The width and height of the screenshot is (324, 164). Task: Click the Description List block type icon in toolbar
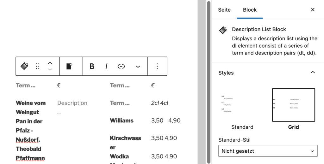point(24,66)
